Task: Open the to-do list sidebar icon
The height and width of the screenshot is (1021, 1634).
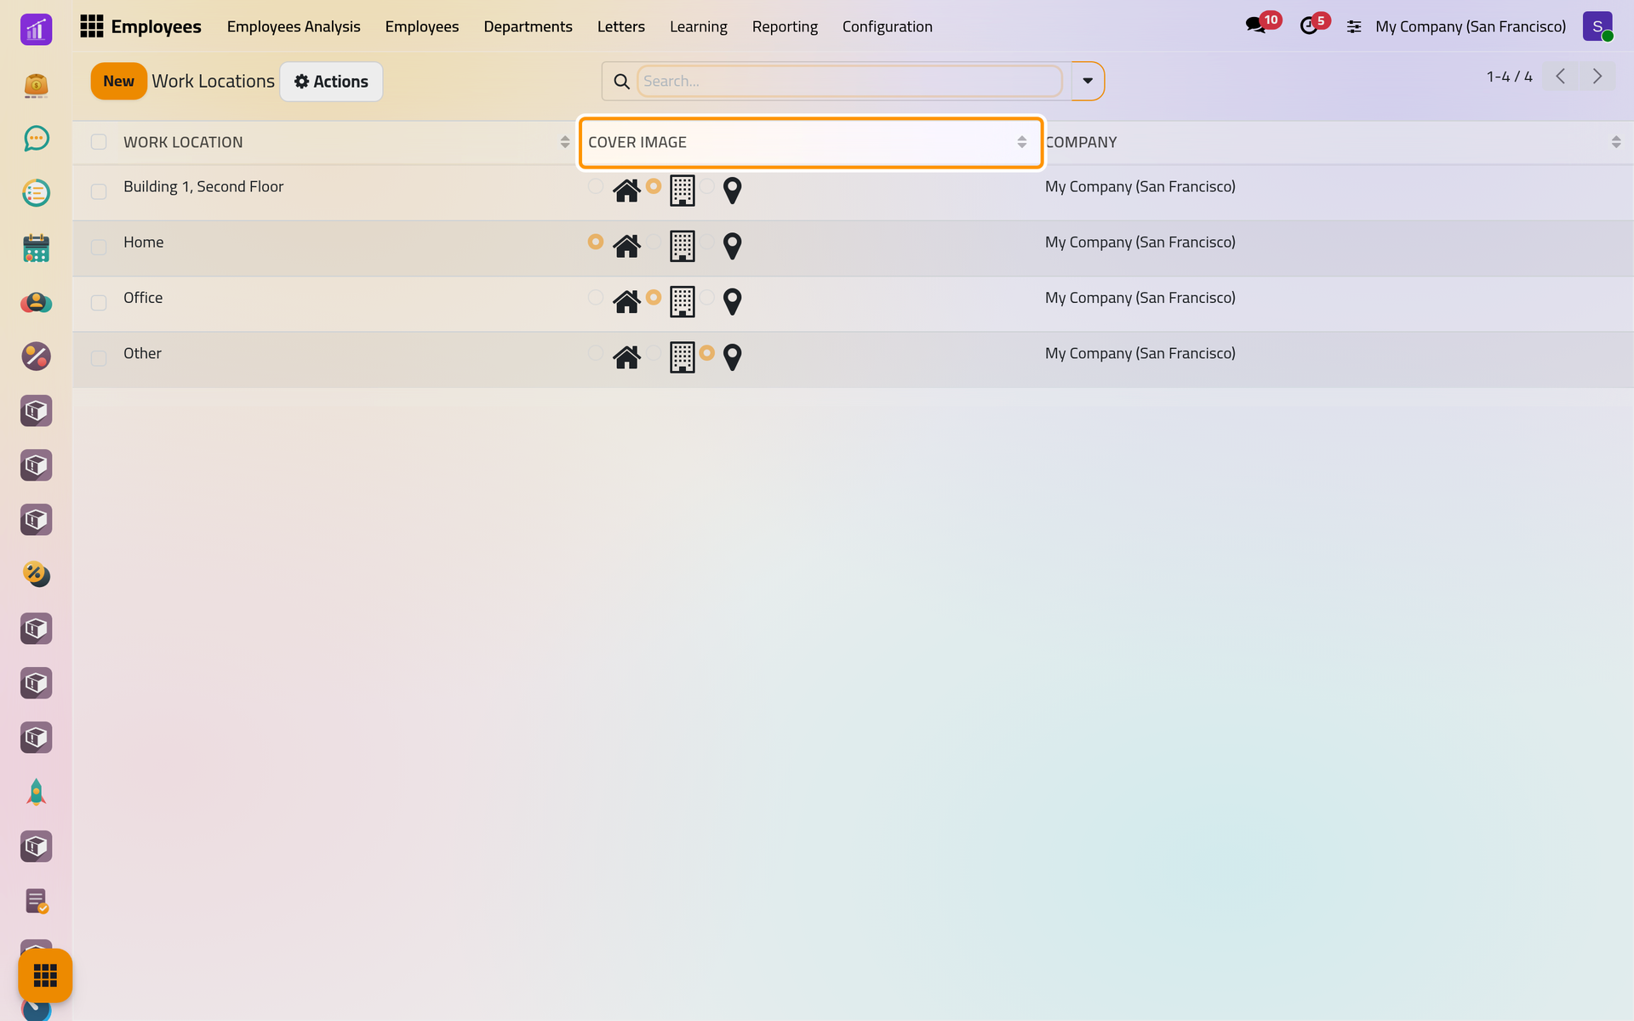Action: [x=36, y=193]
